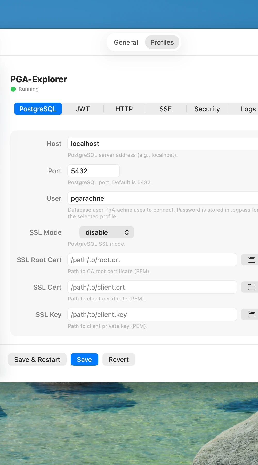Switch to the Profiles tab

(162, 42)
